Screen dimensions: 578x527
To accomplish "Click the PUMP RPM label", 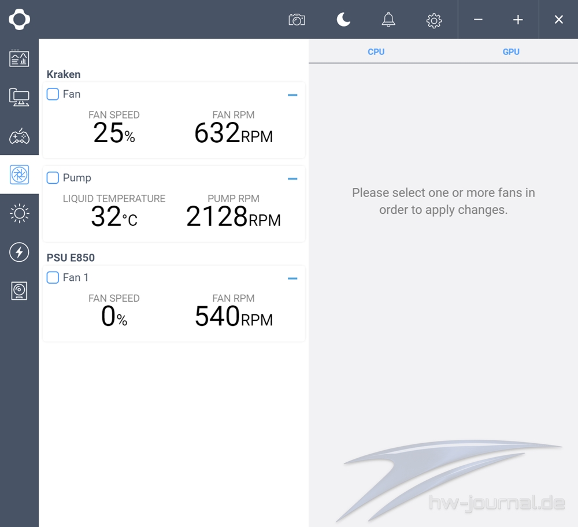I will pos(234,199).
